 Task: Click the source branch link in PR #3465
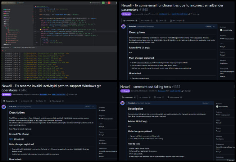pos(59,95)
